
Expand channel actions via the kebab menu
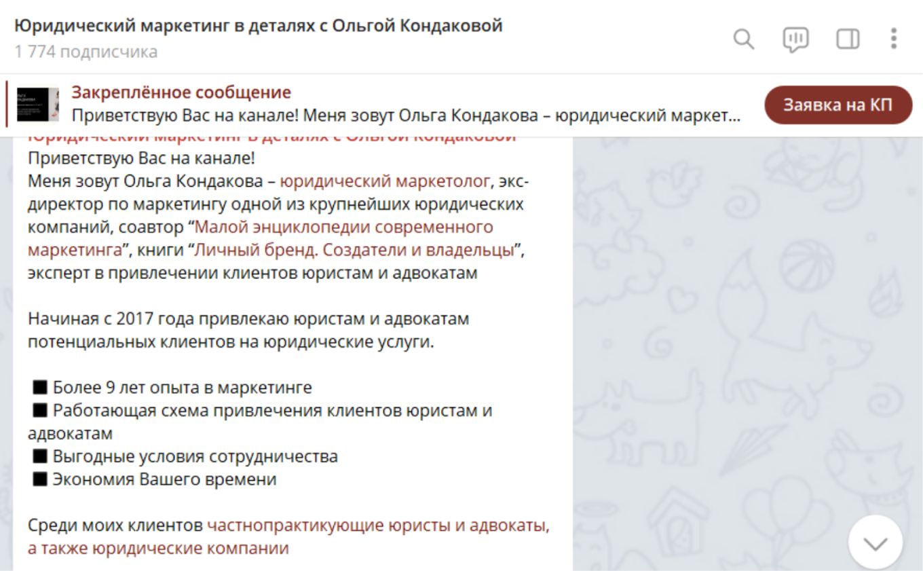pyautogui.click(x=894, y=39)
